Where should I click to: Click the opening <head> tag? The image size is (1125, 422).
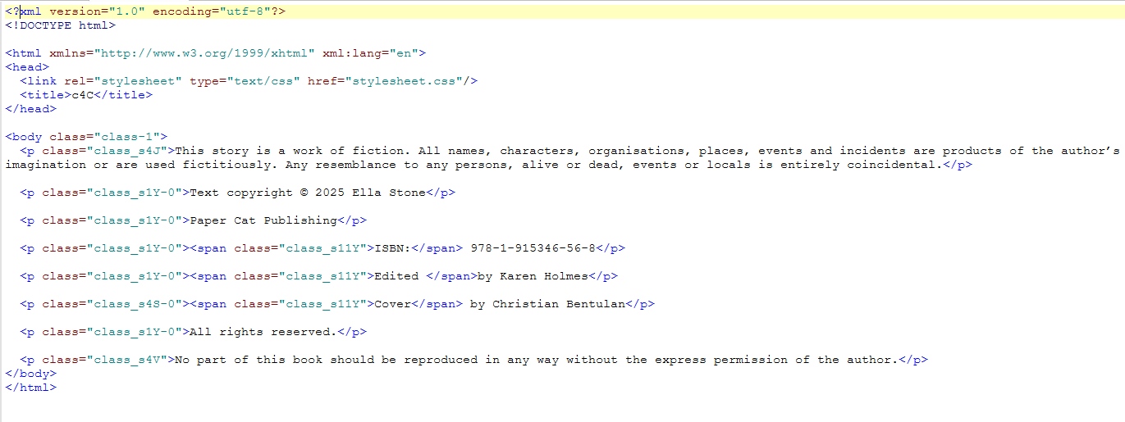[x=27, y=67]
